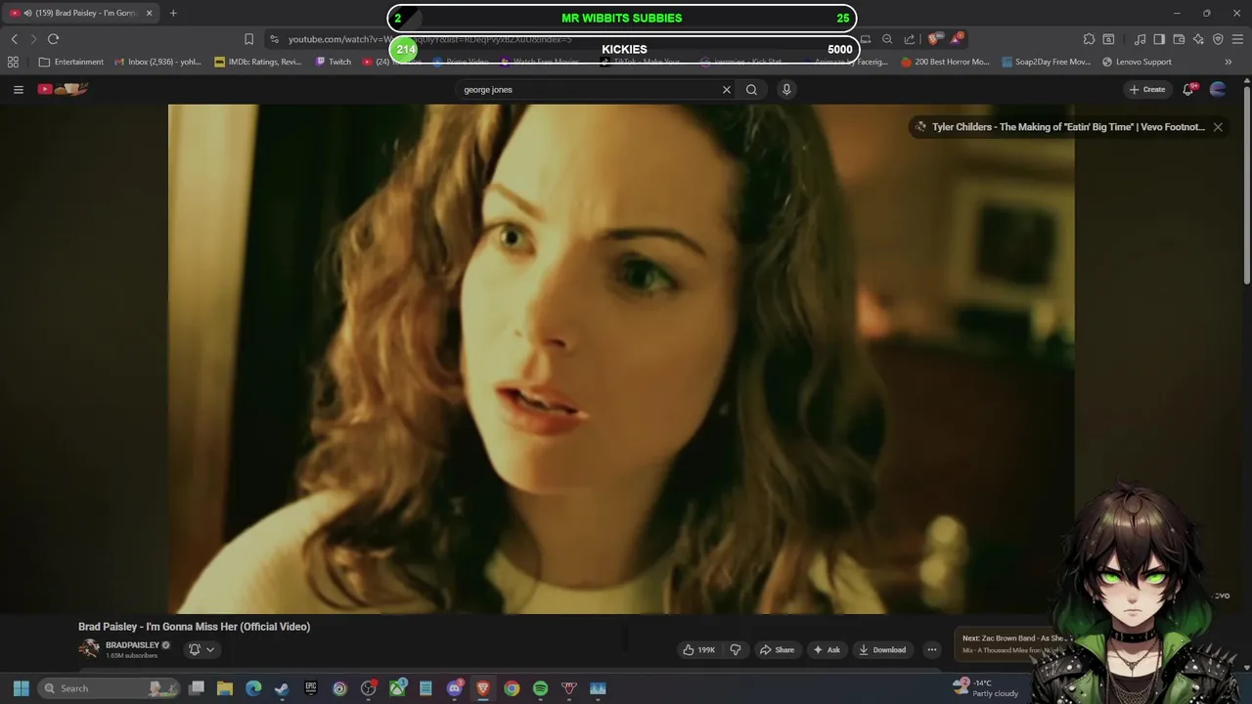Expand the subscription notification dropdown arrow
Viewport: 1252px width, 704px height.
coord(209,649)
